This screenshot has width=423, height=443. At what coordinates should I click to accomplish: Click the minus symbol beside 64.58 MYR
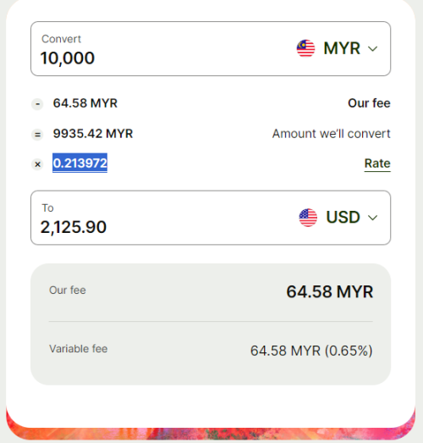point(37,104)
